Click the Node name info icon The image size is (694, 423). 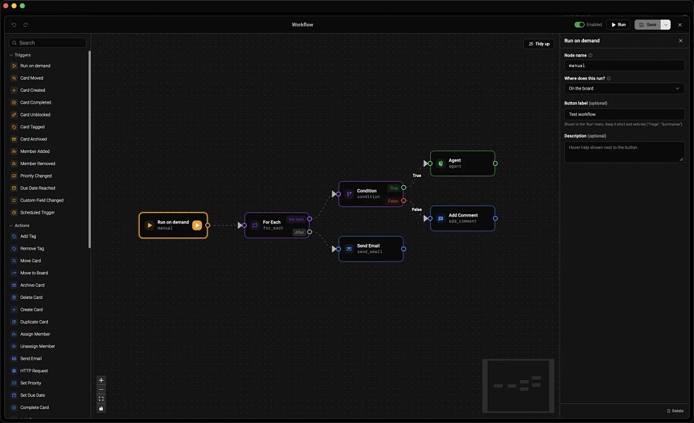(590, 55)
